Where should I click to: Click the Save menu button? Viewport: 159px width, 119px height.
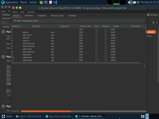click(x=22, y=12)
